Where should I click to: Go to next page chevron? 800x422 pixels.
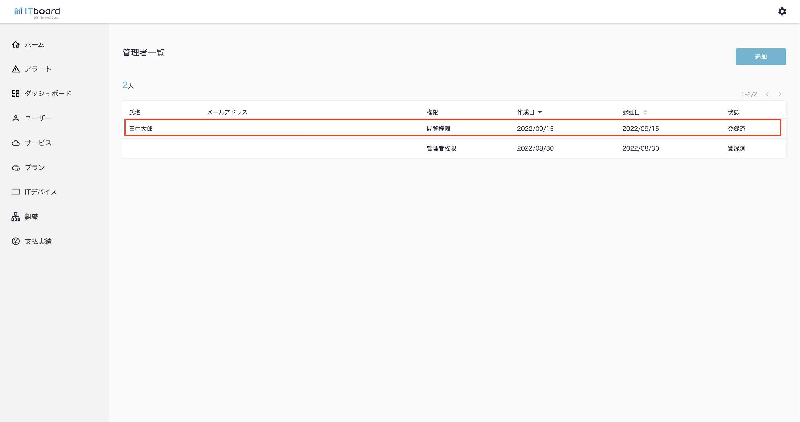[x=780, y=94]
